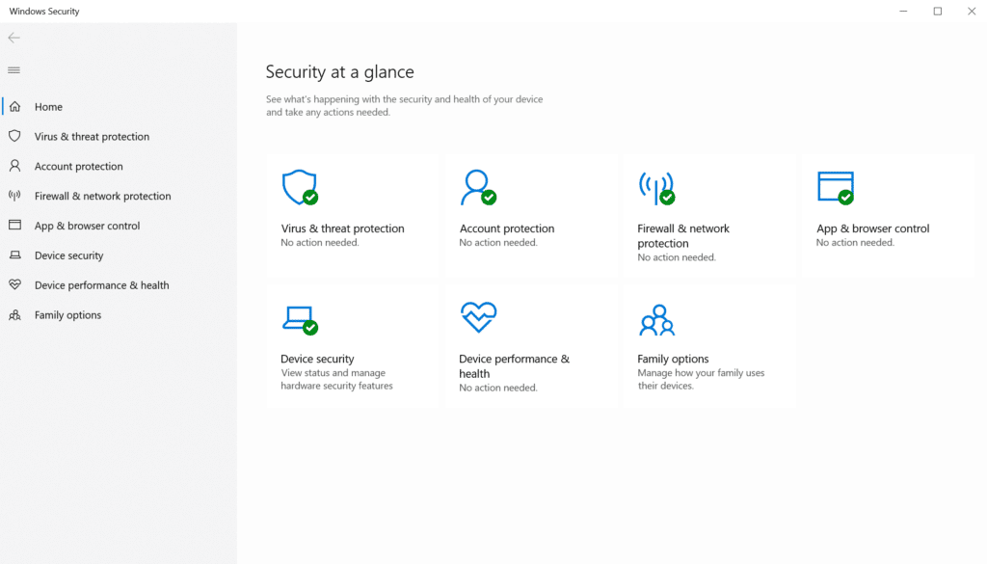The image size is (987, 564).
Task: Click the laptop icon beside Device security in sidebar
Action: click(15, 255)
